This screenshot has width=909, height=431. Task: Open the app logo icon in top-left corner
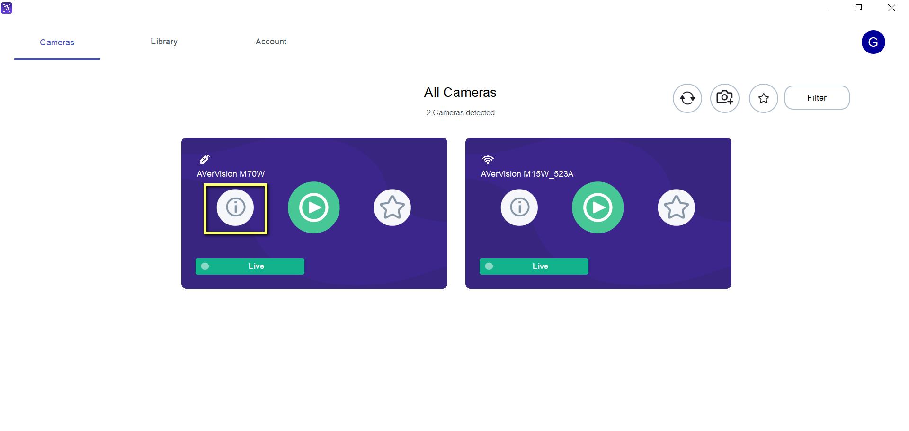(7, 8)
